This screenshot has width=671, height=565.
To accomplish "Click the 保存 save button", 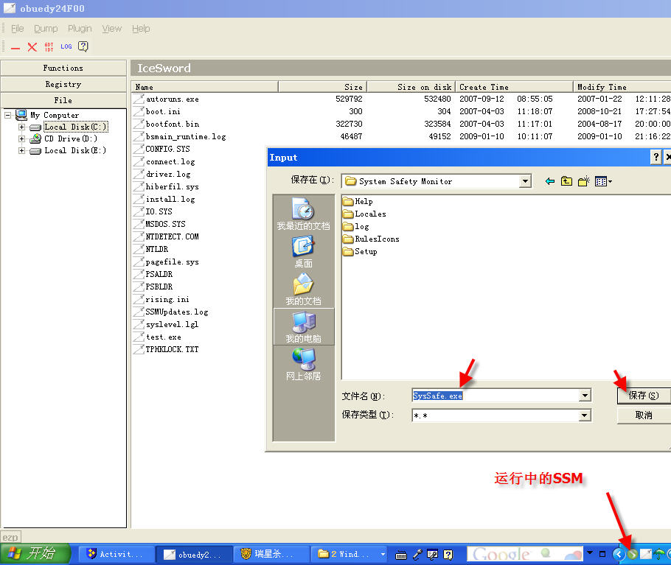I will pos(643,396).
